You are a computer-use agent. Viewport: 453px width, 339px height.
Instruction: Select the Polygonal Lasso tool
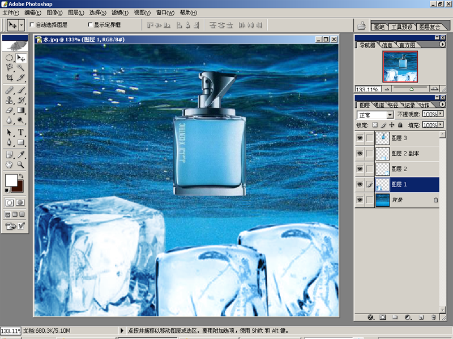point(9,68)
